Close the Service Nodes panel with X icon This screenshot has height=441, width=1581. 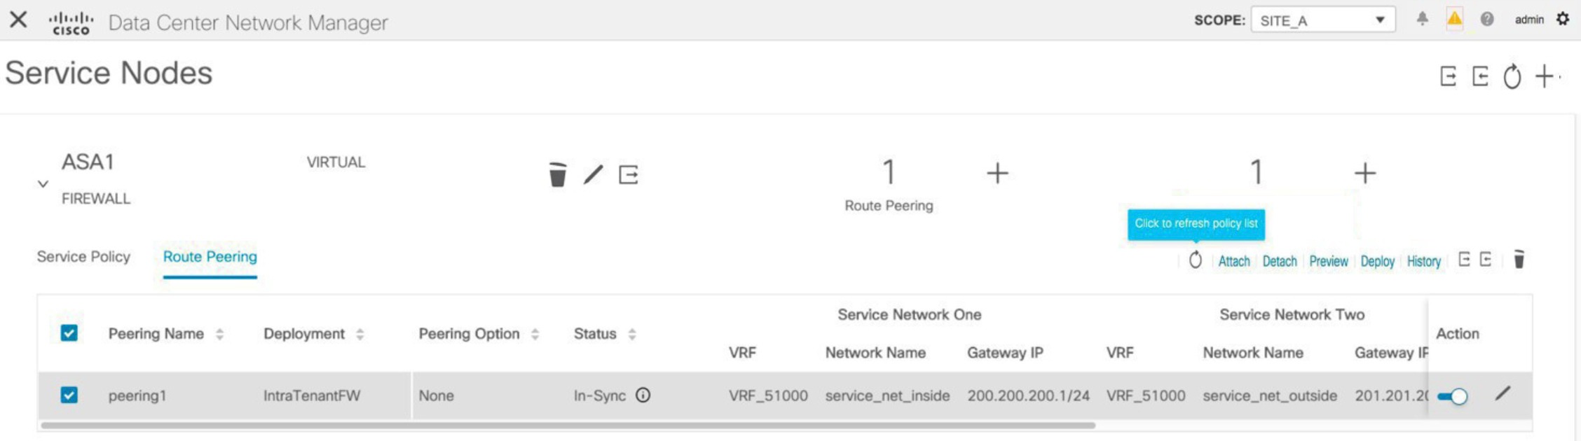click(x=18, y=20)
